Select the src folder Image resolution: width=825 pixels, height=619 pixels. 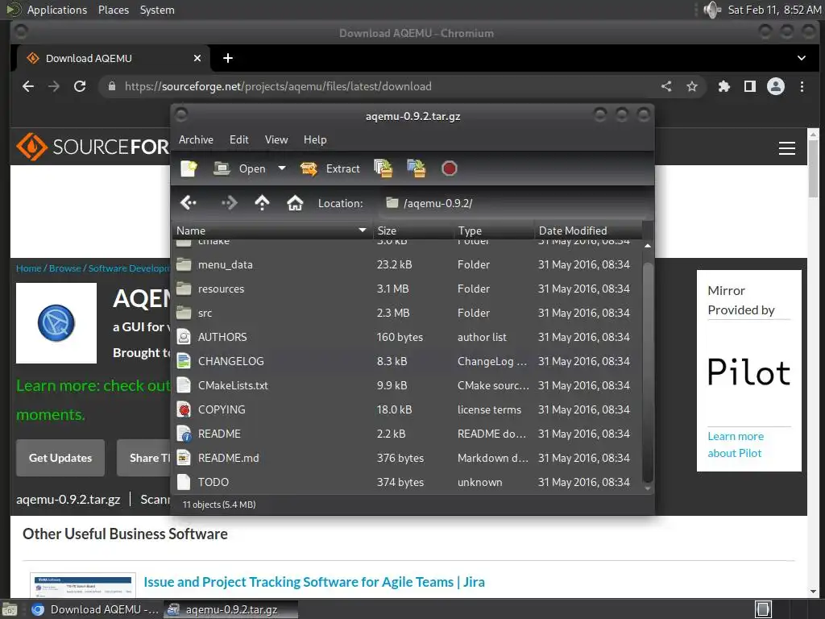pyautogui.click(x=407, y=314)
